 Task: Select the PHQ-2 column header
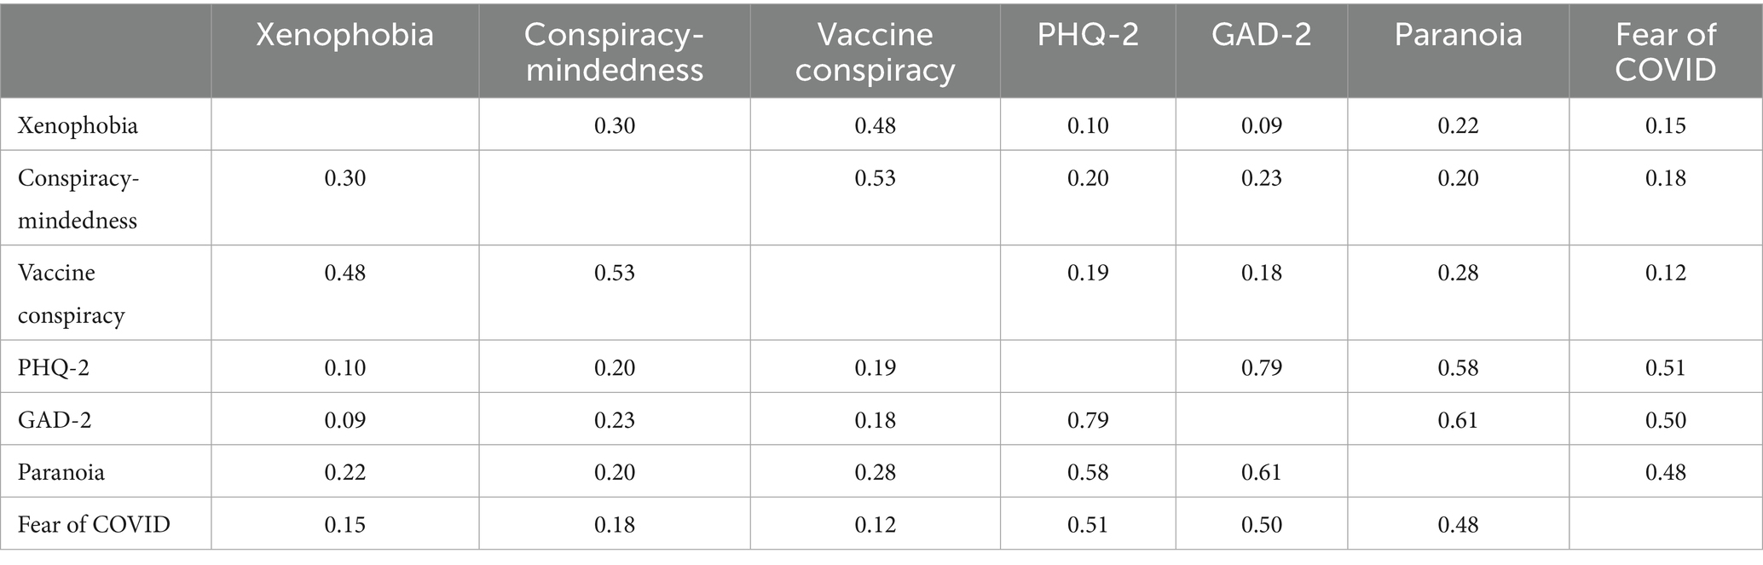click(x=1088, y=35)
